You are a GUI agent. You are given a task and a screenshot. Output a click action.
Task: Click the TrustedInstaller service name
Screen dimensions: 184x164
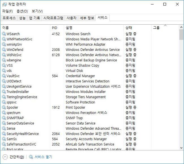coord(18,92)
